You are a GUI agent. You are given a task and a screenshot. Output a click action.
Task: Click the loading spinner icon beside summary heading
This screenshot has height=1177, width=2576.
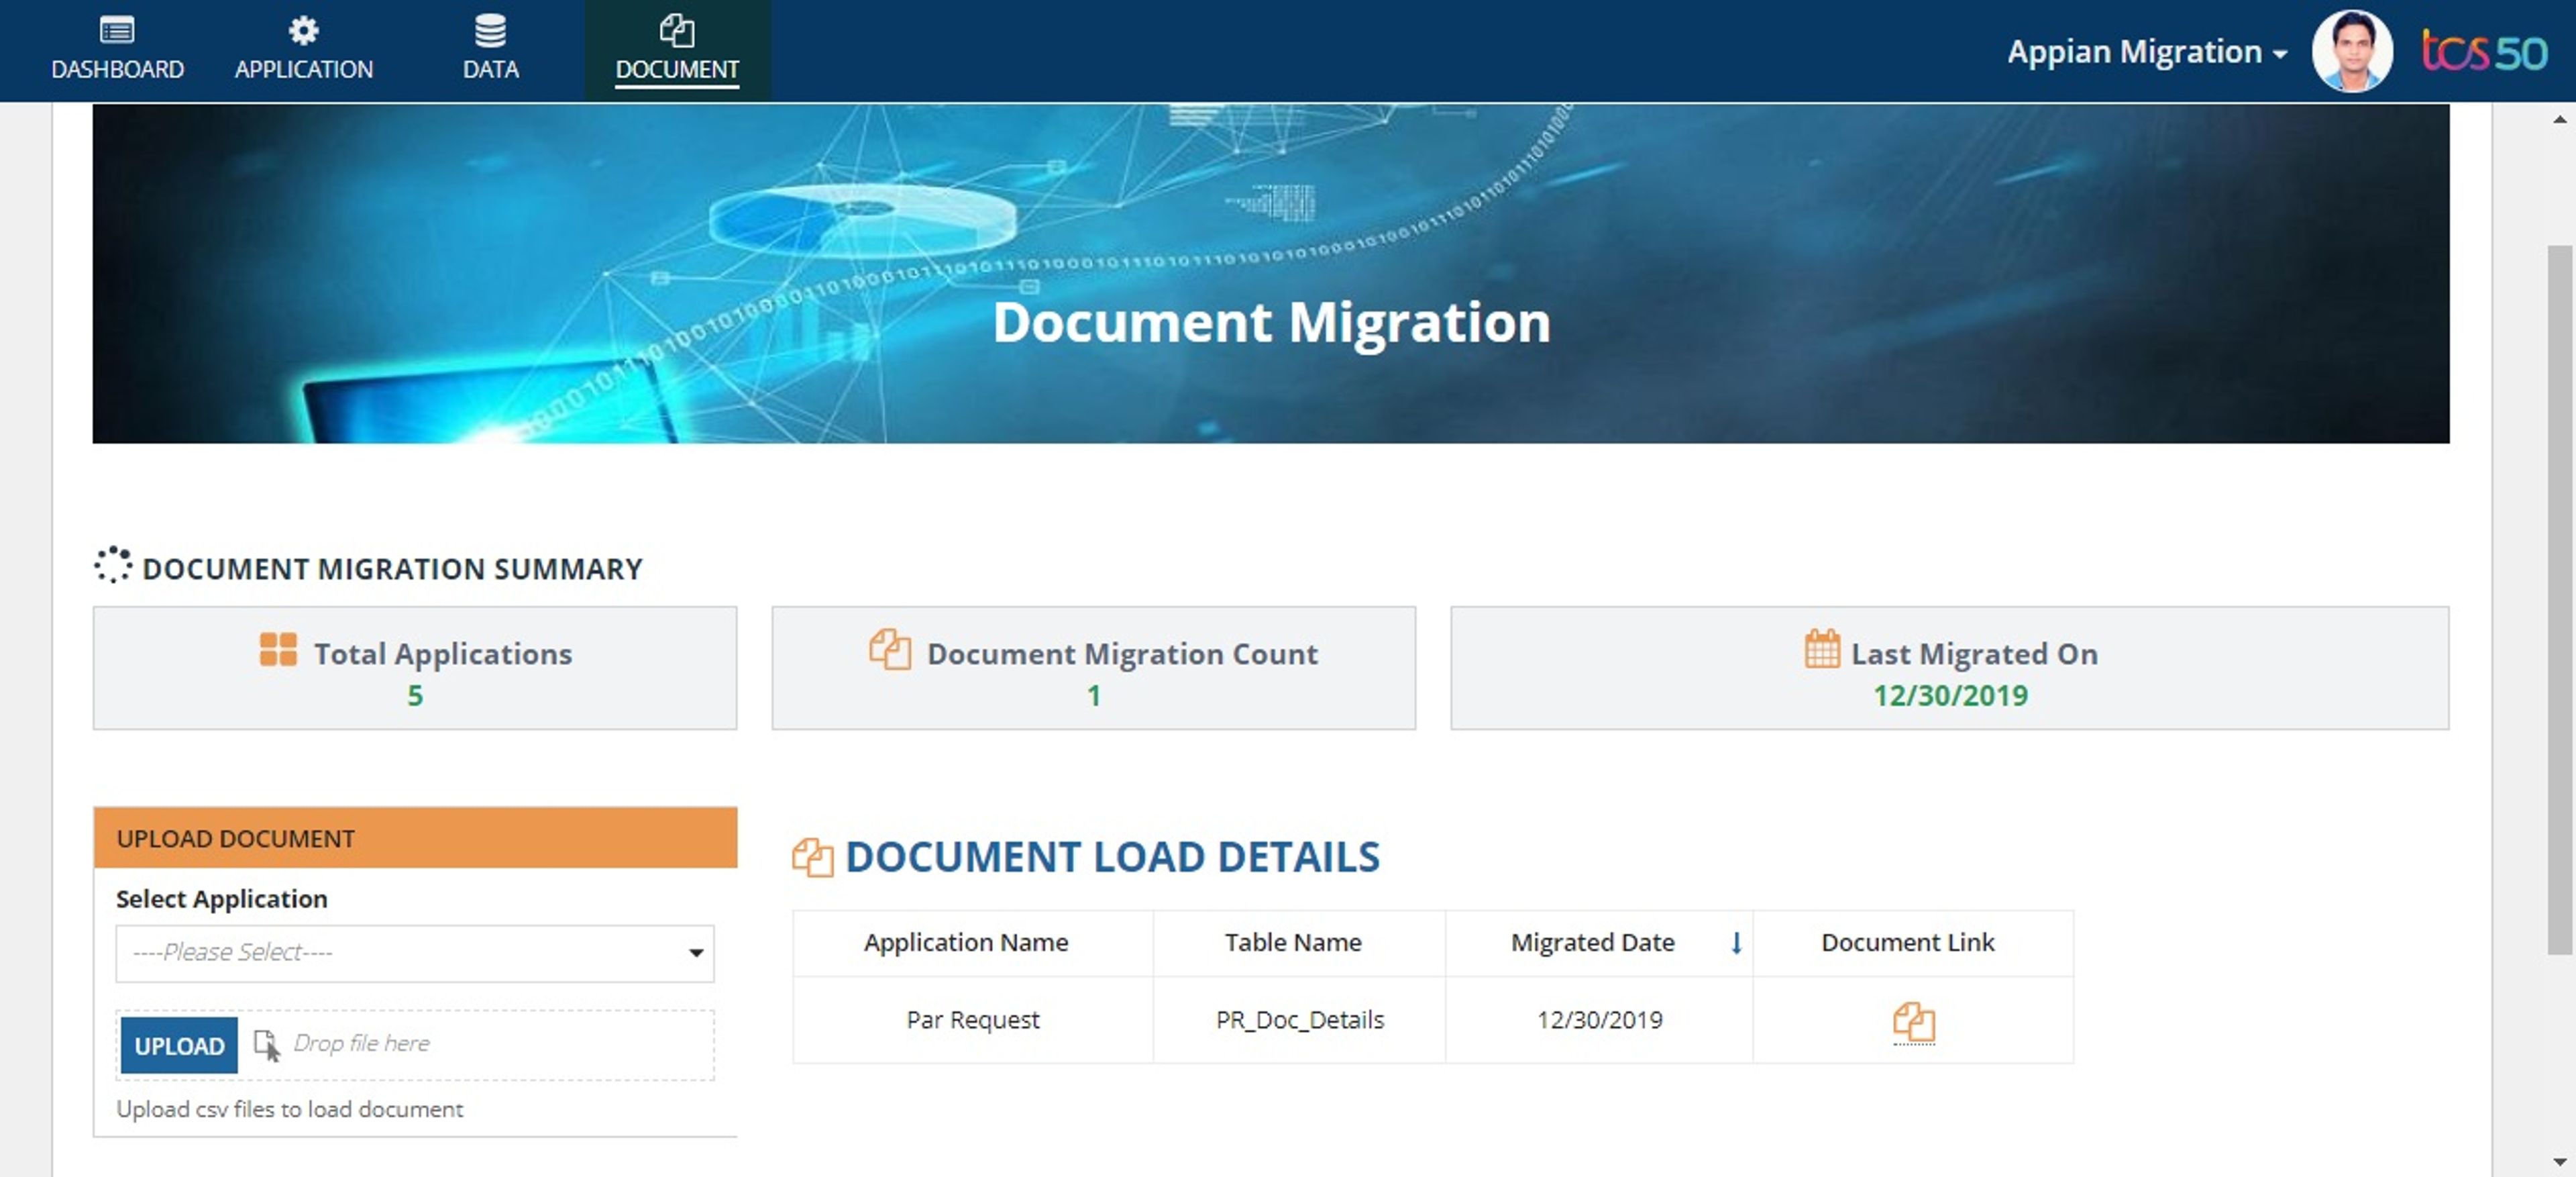[x=113, y=565]
